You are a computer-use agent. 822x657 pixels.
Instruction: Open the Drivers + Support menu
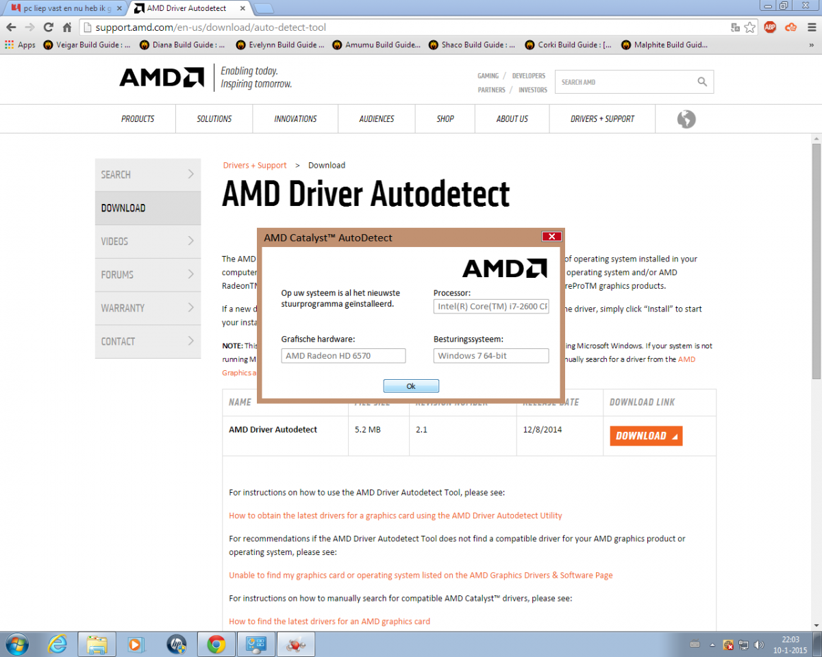(x=603, y=119)
